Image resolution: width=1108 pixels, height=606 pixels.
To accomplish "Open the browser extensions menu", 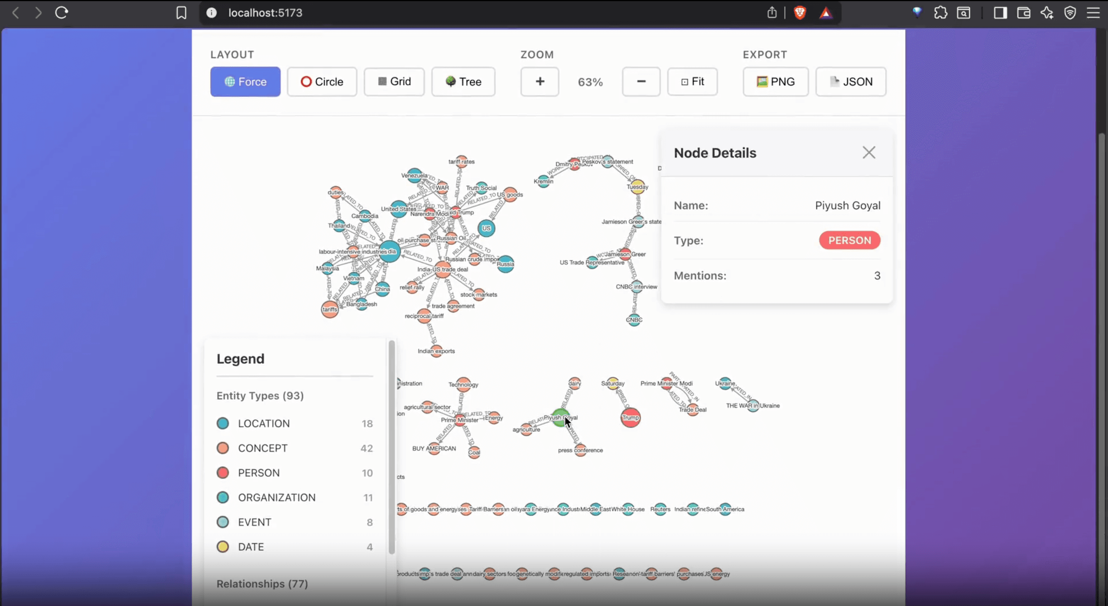I will (941, 13).
